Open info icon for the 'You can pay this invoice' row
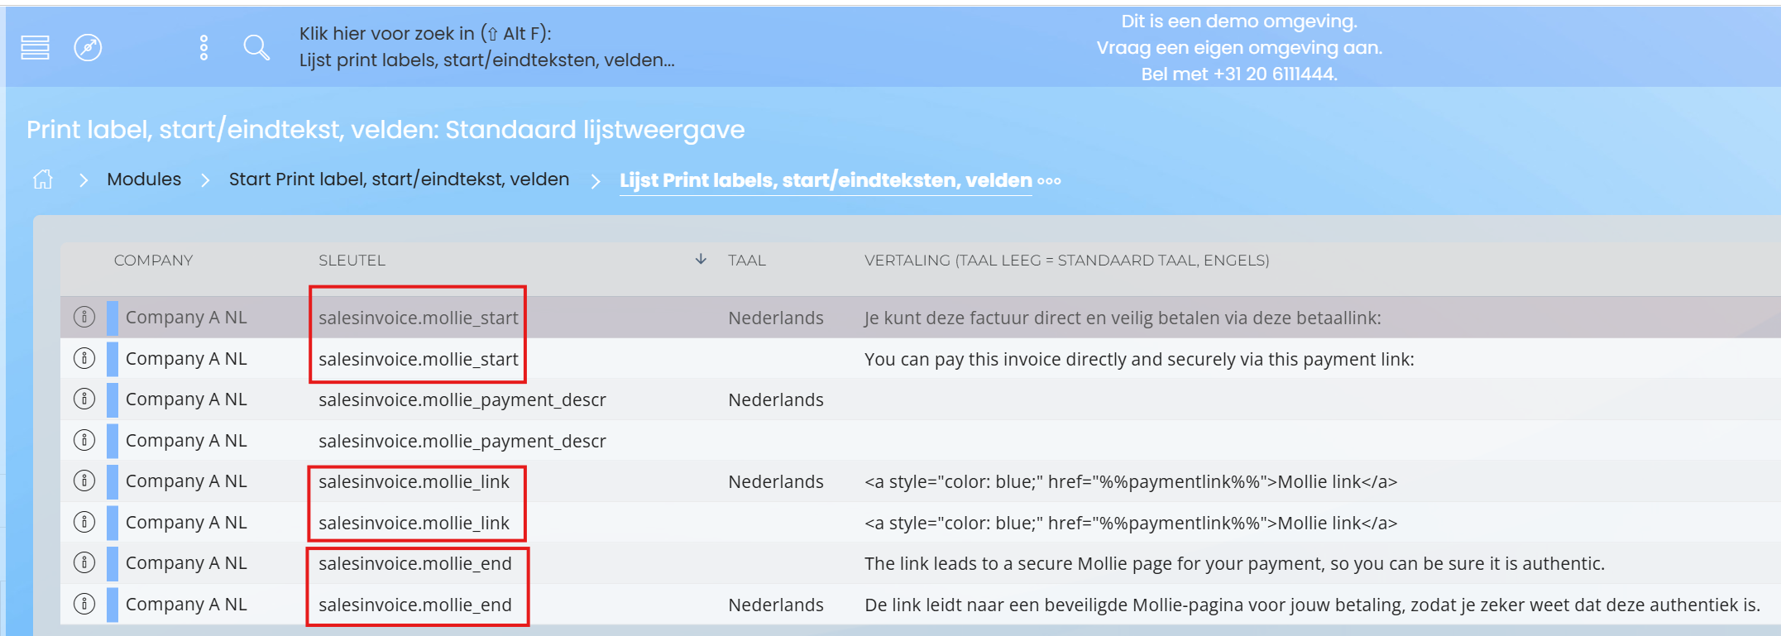The width and height of the screenshot is (1781, 636). (84, 358)
